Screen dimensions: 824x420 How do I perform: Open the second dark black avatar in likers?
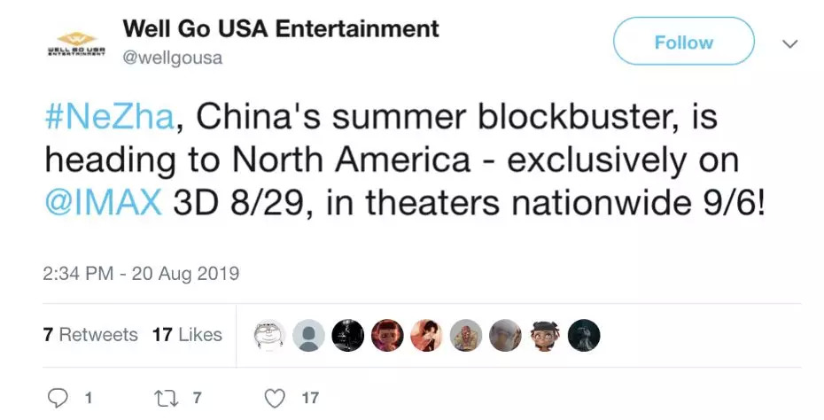348,336
